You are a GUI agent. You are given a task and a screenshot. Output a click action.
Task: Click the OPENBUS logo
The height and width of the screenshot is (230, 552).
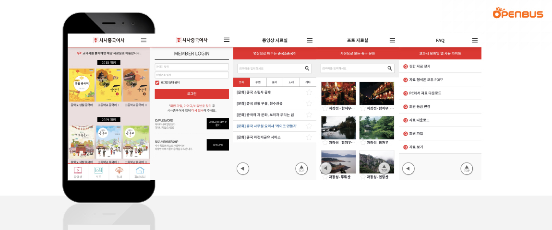pos(518,12)
